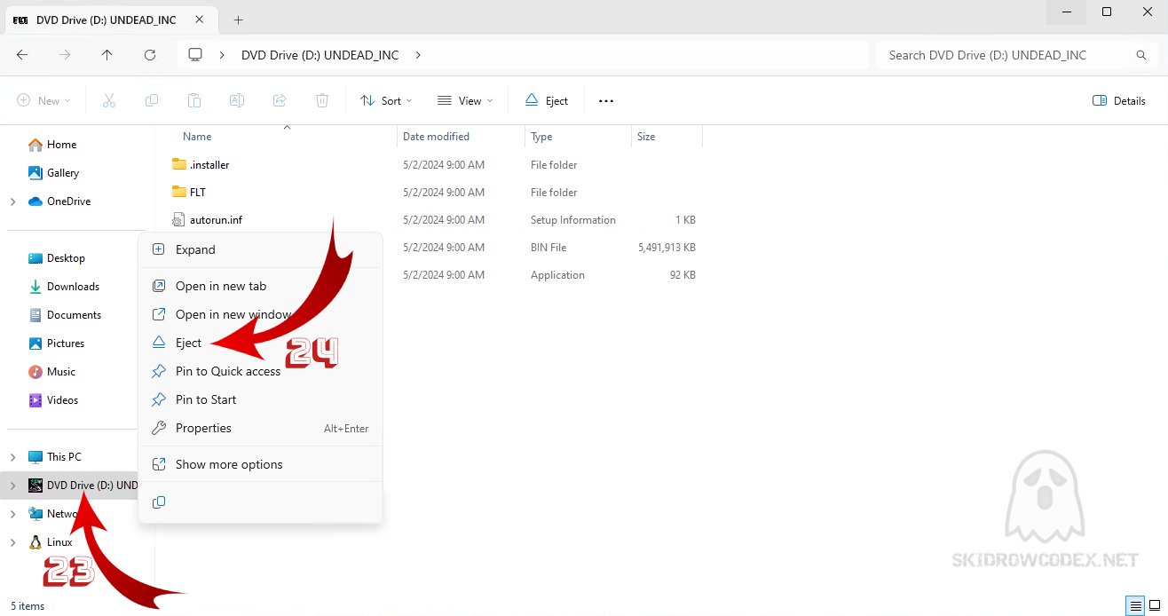Refresh the current folder view

(150, 55)
